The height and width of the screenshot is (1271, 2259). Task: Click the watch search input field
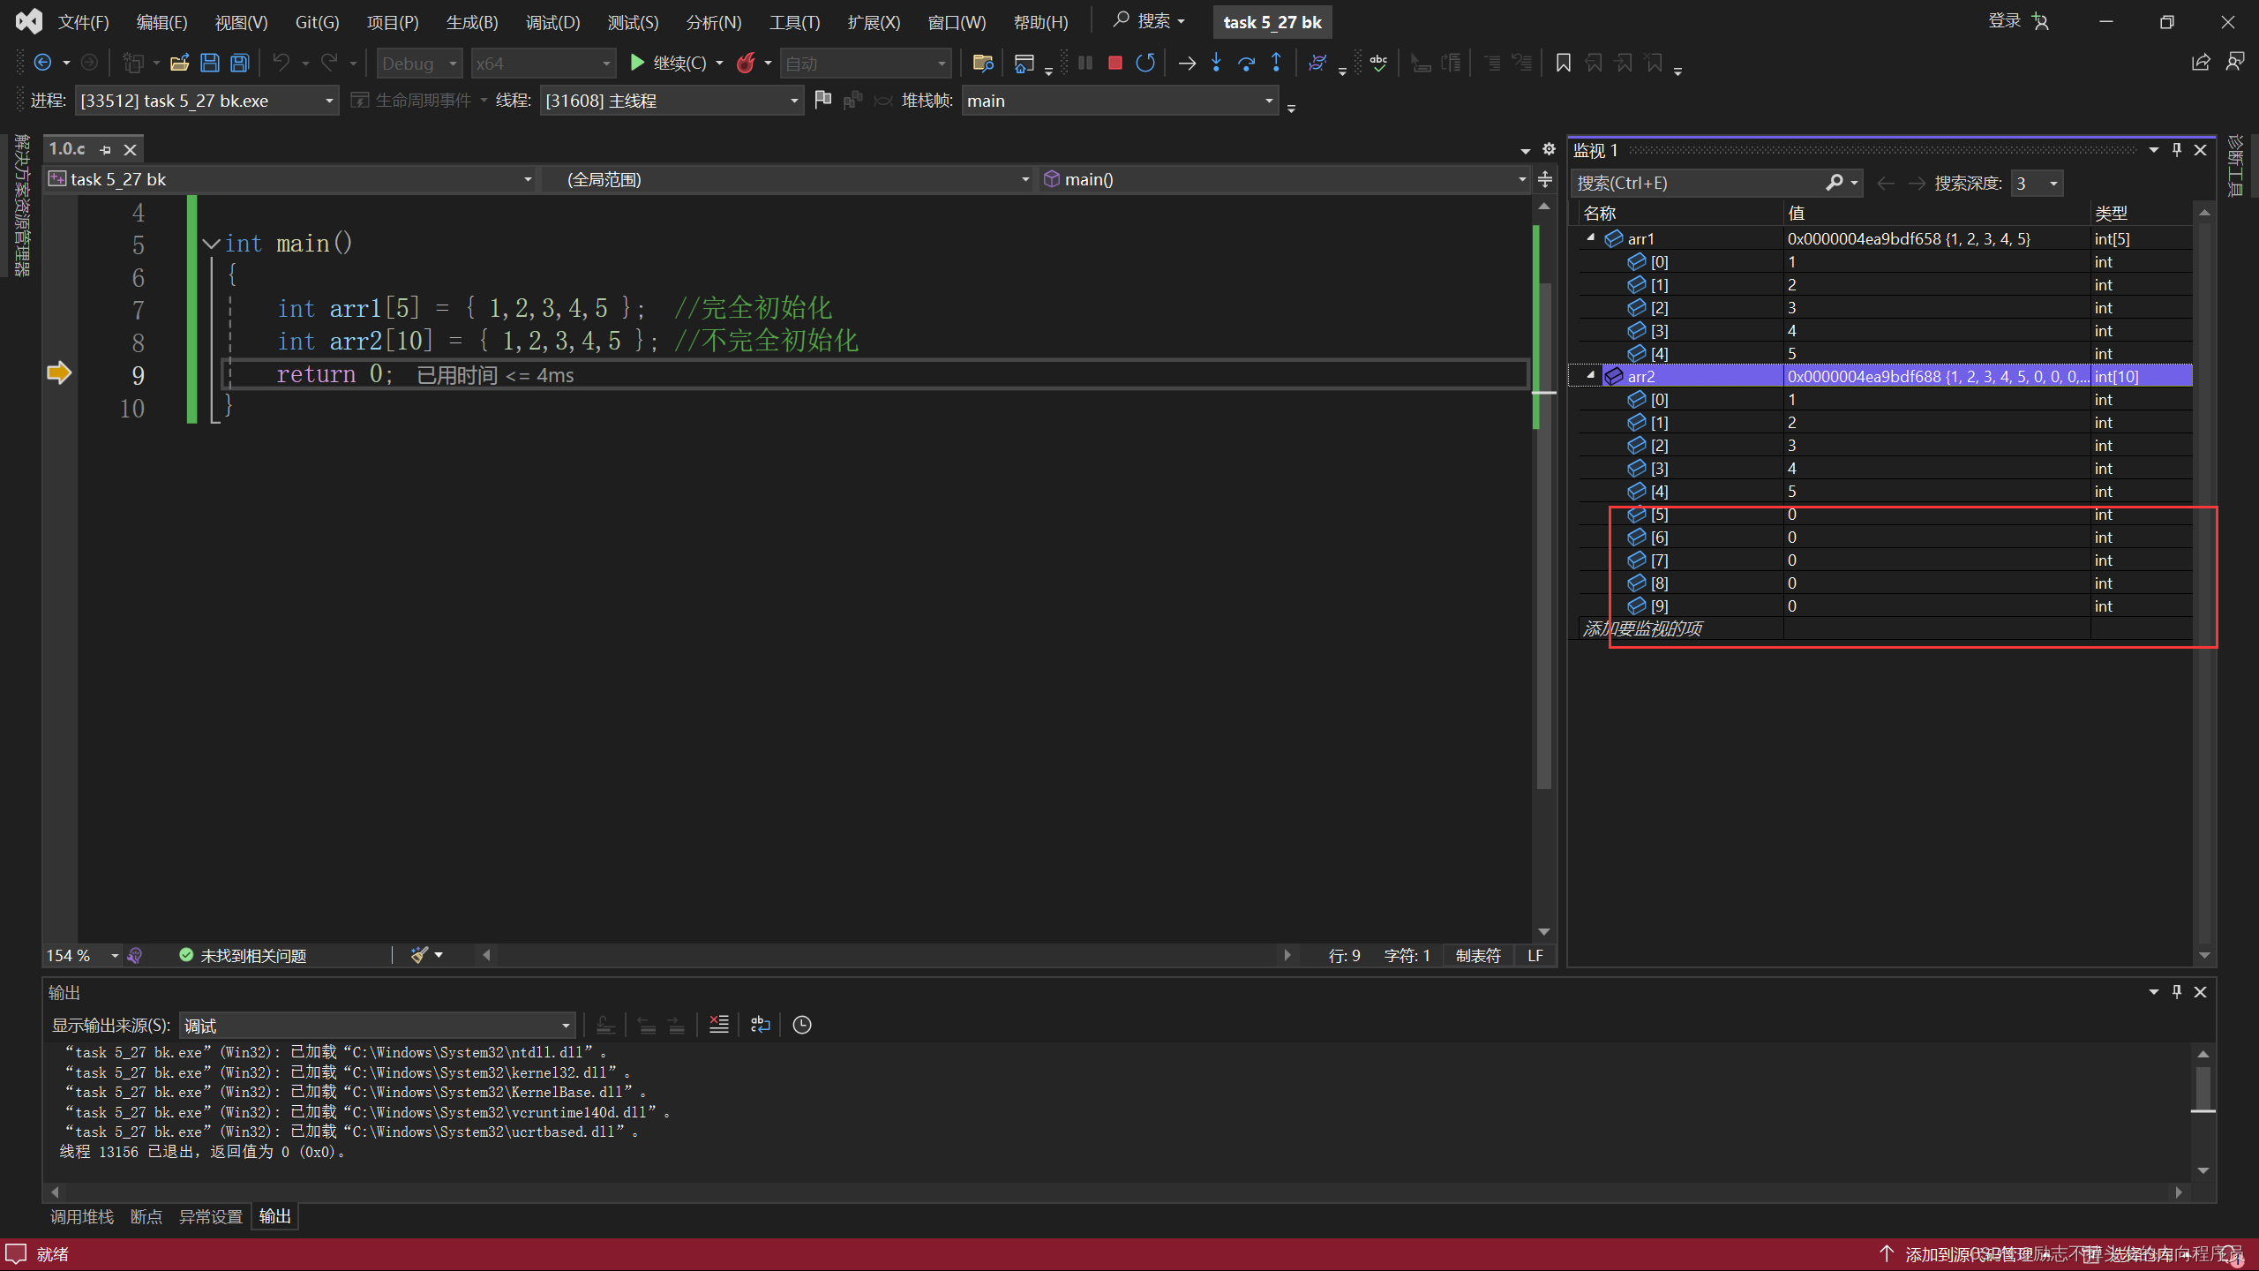(1698, 183)
